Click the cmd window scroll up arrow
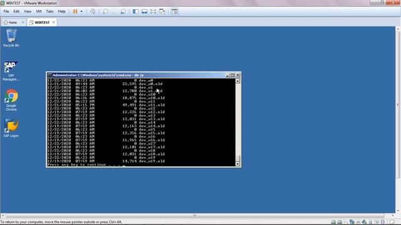The height and width of the screenshot is (225, 401). point(237,81)
